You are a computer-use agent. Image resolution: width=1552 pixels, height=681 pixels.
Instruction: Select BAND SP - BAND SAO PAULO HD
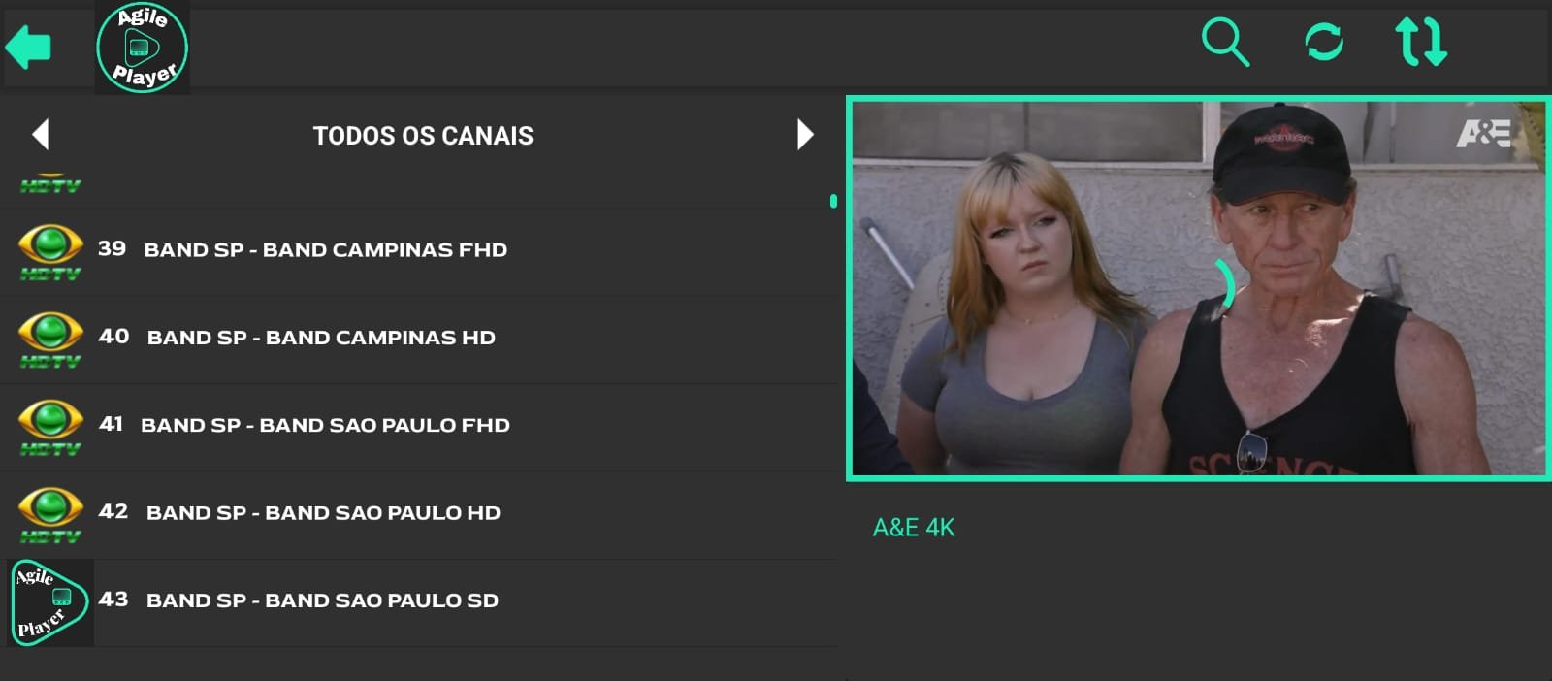[x=323, y=513]
